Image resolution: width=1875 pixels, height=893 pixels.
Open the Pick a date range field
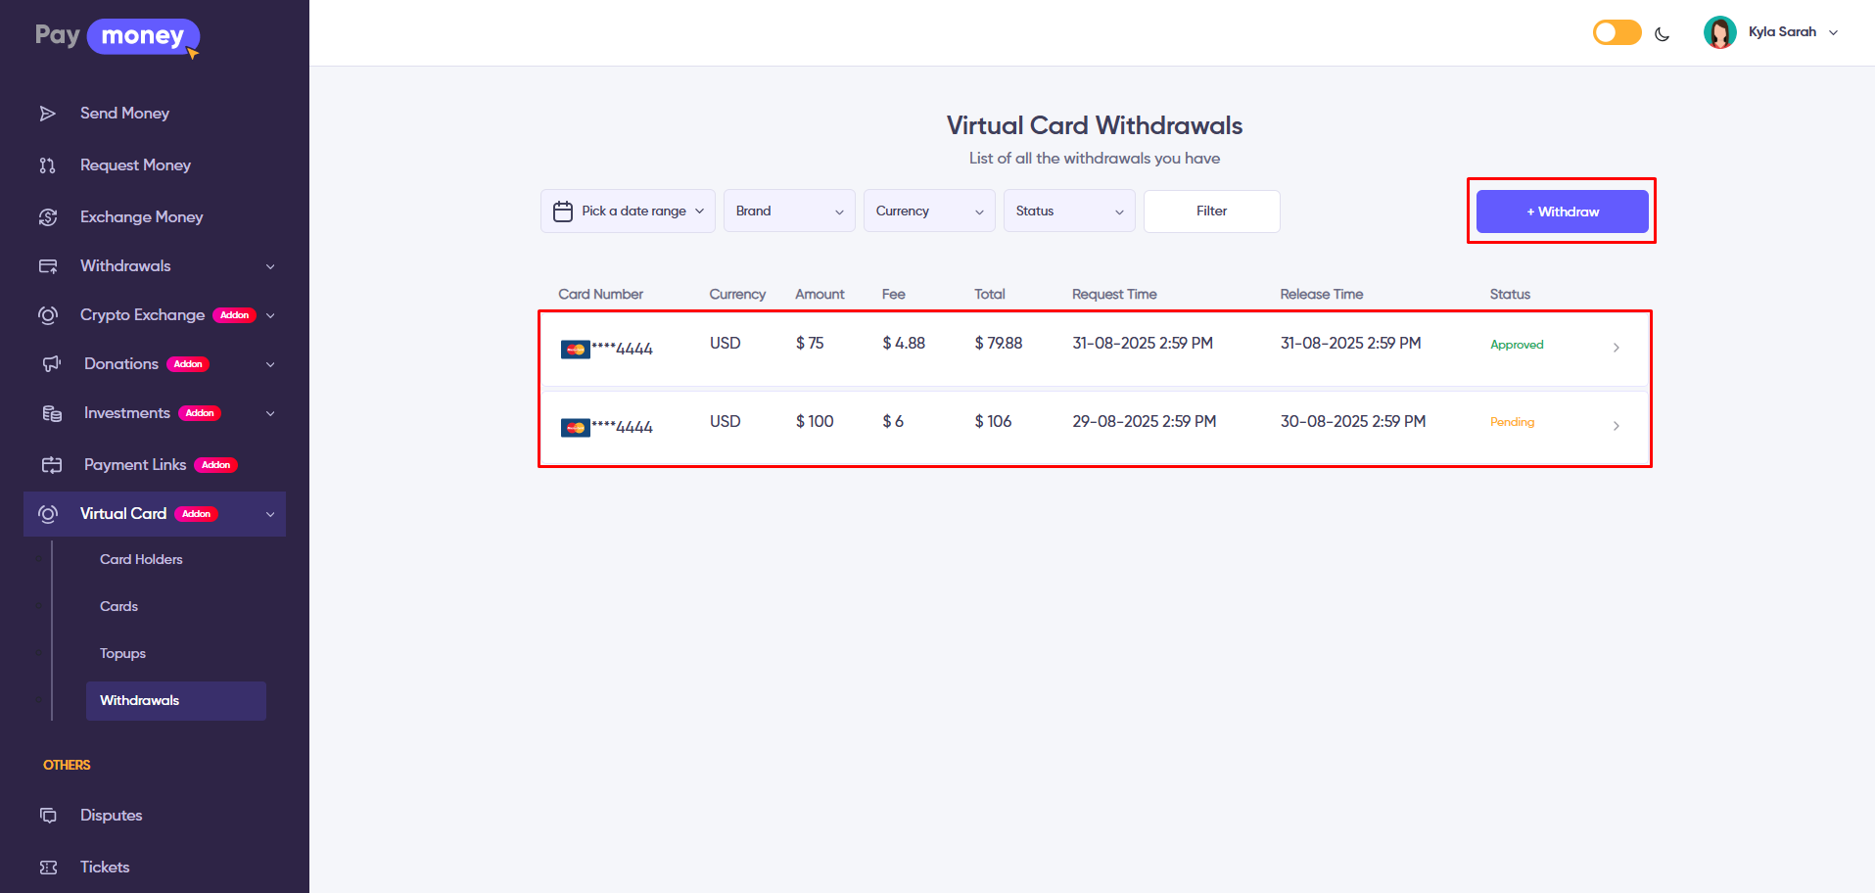[x=628, y=211]
